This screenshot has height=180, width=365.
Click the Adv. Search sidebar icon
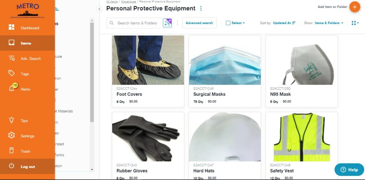11,58
